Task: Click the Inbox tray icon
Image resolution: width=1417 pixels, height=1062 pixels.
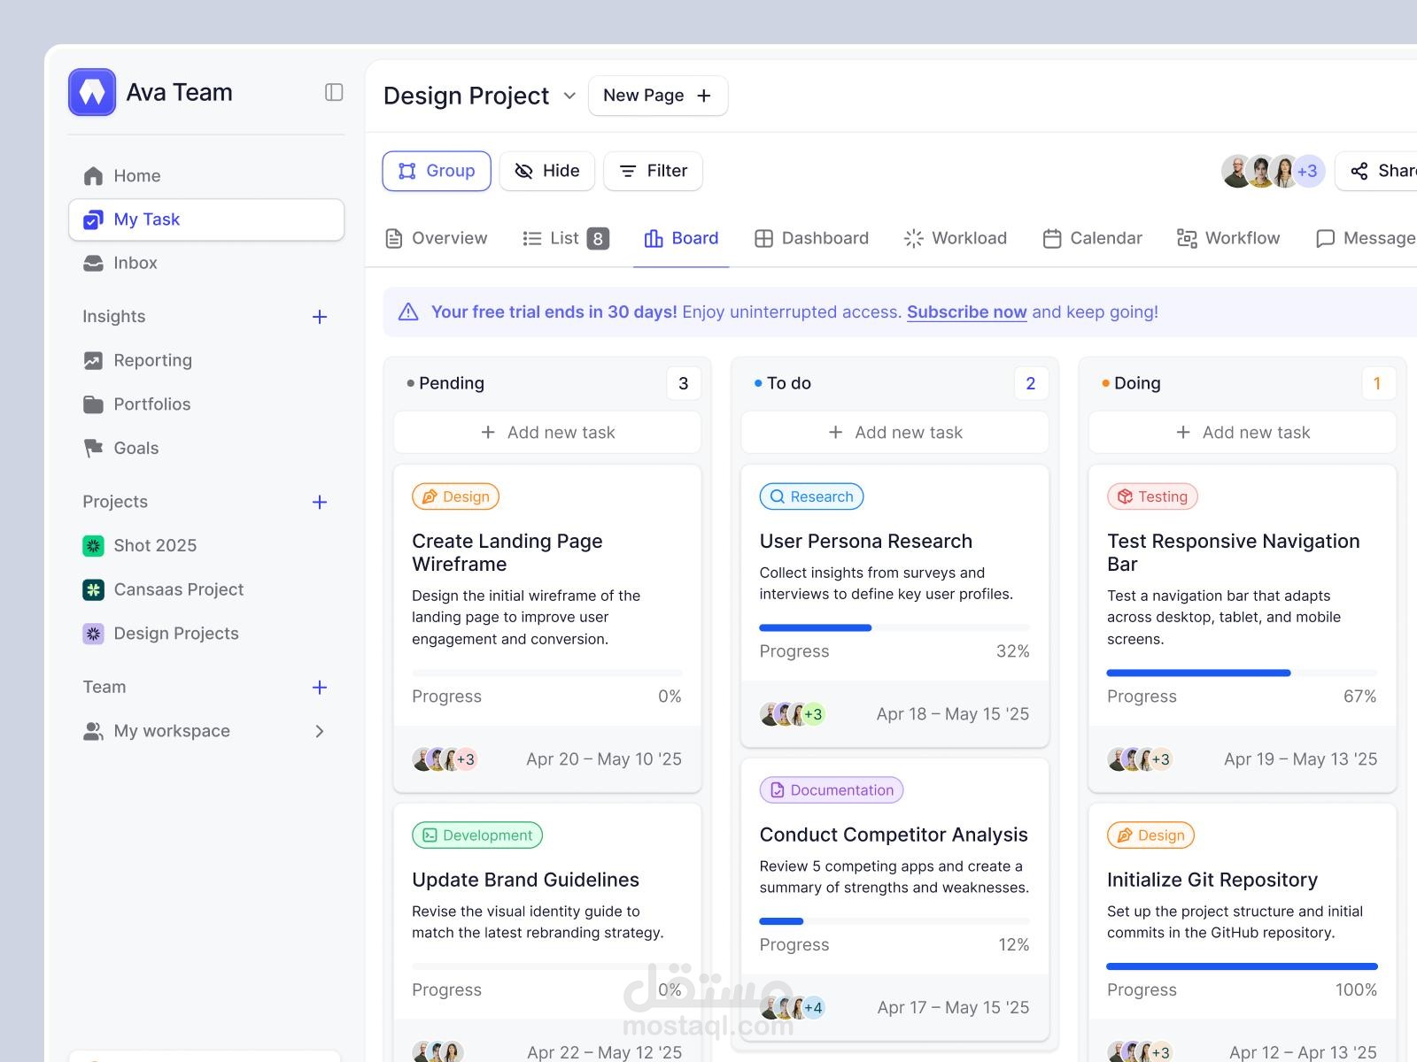Action: [93, 263]
